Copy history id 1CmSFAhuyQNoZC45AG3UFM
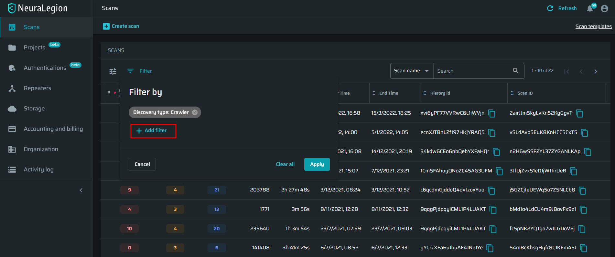The height and width of the screenshot is (257, 615). click(500, 171)
